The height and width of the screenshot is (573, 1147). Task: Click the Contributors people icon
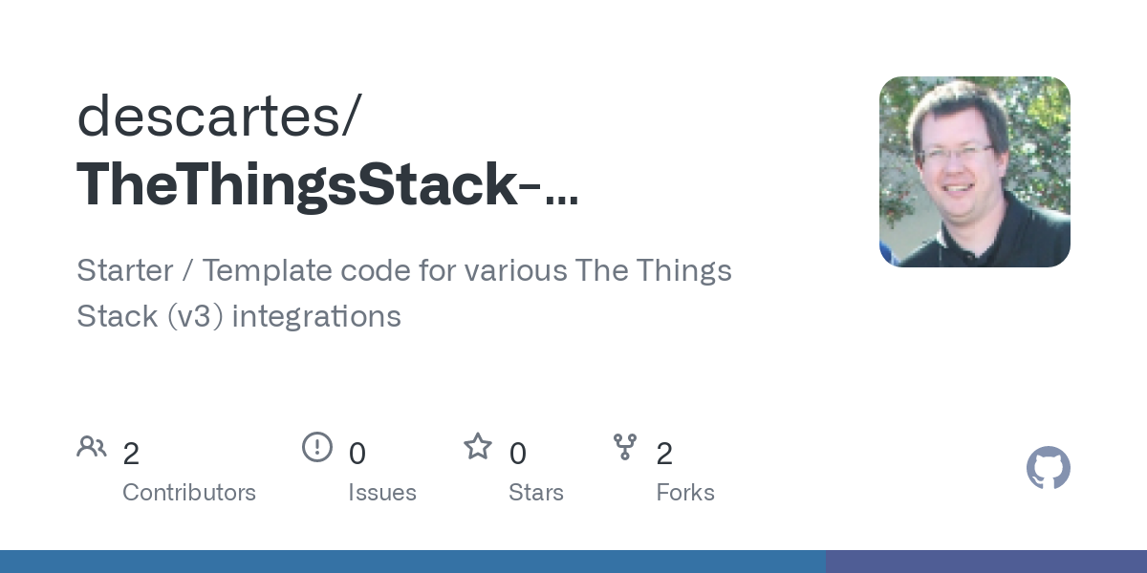tap(92, 447)
